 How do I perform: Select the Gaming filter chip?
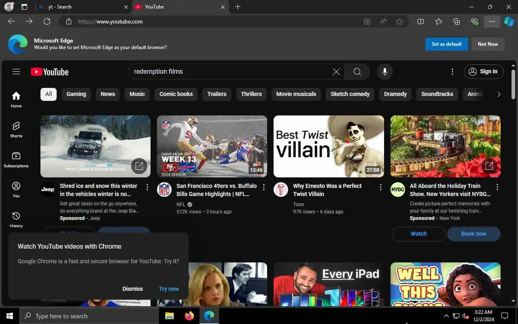pyautogui.click(x=76, y=94)
